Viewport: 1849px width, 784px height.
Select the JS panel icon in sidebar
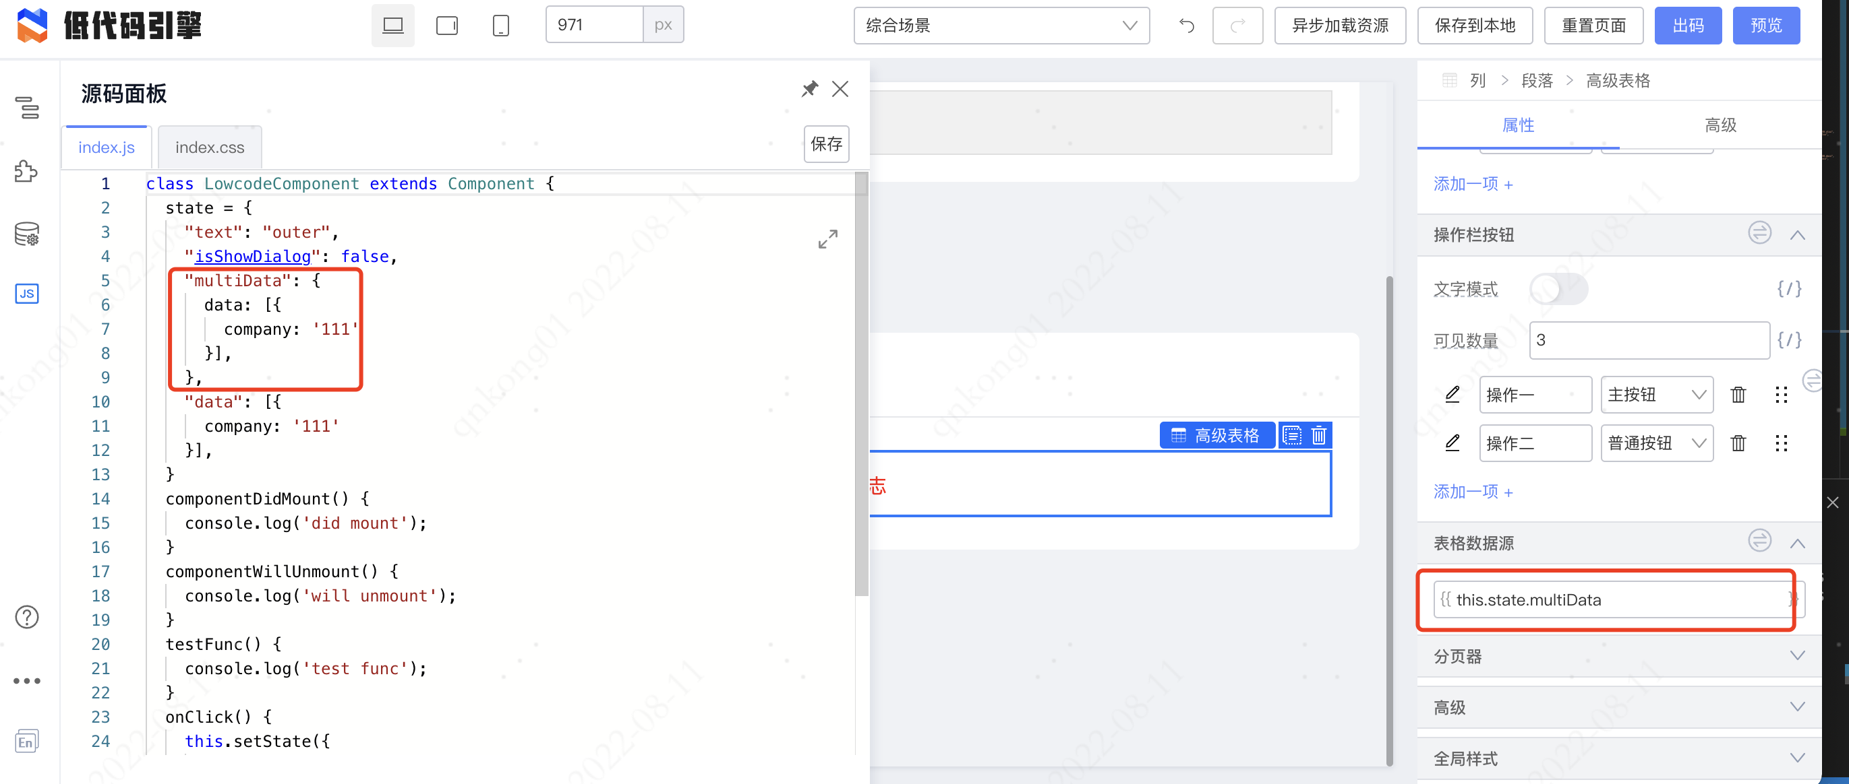click(x=26, y=294)
